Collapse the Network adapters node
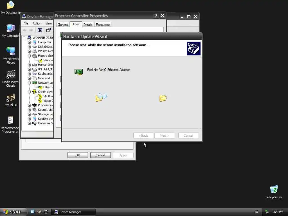288x216 pixels. tap(29, 83)
